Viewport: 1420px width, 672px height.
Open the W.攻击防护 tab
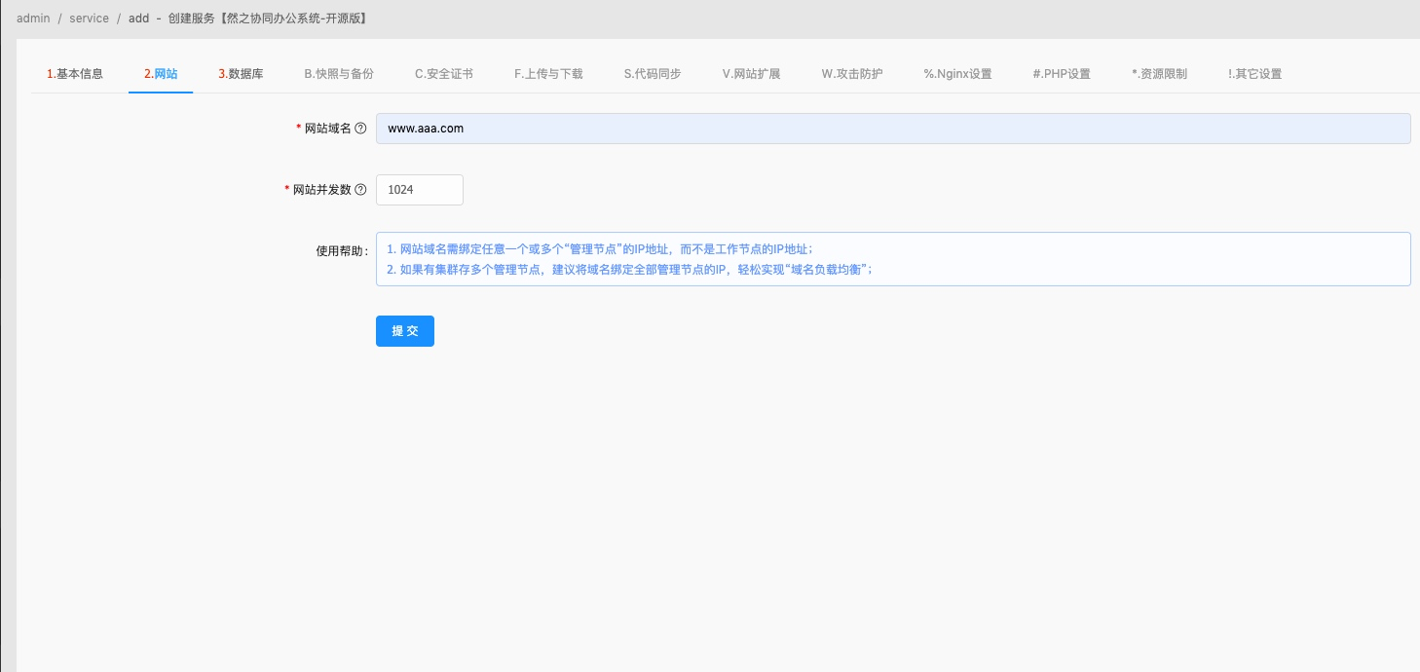pyautogui.click(x=850, y=73)
